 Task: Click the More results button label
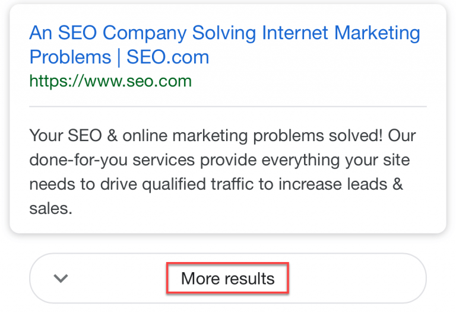coord(228,279)
